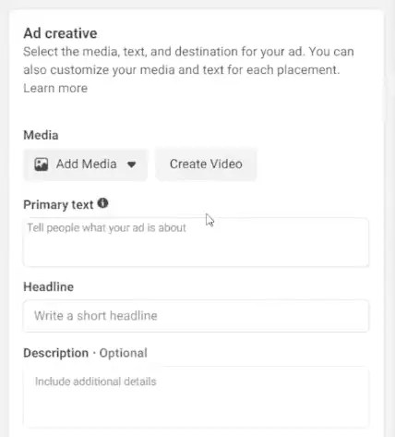The width and height of the screenshot is (395, 437).
Task: Select the Description · Optional label
Action: tap(85, 353)
